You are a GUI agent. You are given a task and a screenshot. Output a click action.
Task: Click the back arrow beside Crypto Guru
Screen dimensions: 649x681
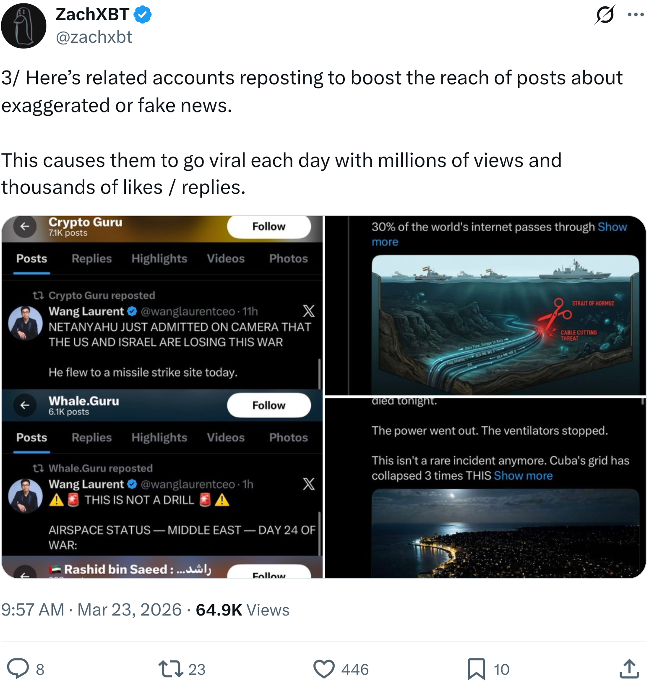pyautogui.click(x=25, y=227)
